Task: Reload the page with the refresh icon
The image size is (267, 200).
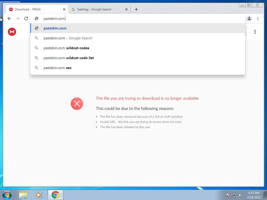Action: click(26, 18)
